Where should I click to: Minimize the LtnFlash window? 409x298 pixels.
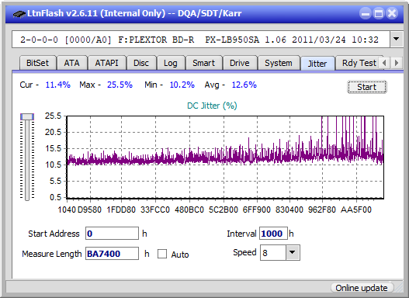point(366,13)
